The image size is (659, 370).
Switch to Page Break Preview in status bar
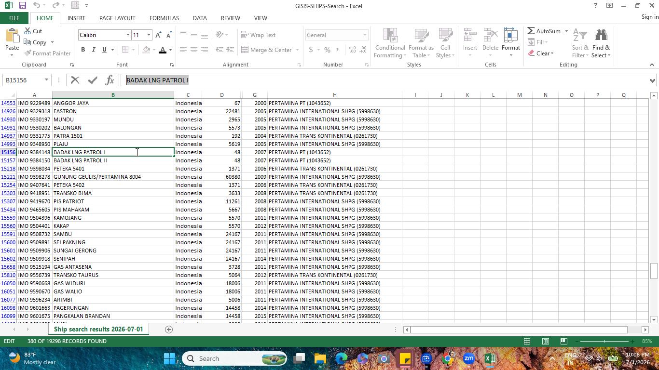(x=563, y=342)
